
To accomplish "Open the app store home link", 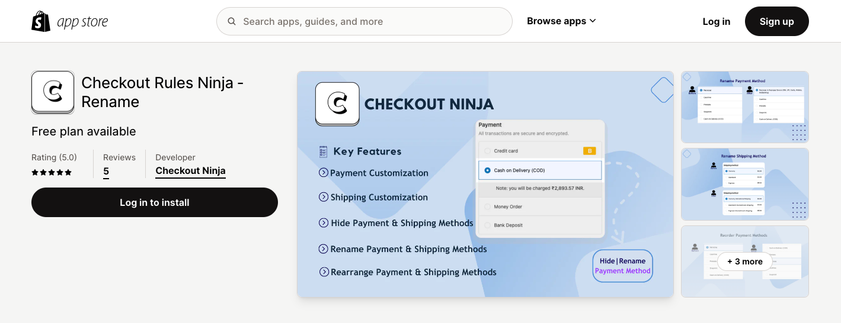I will [82, 22].
